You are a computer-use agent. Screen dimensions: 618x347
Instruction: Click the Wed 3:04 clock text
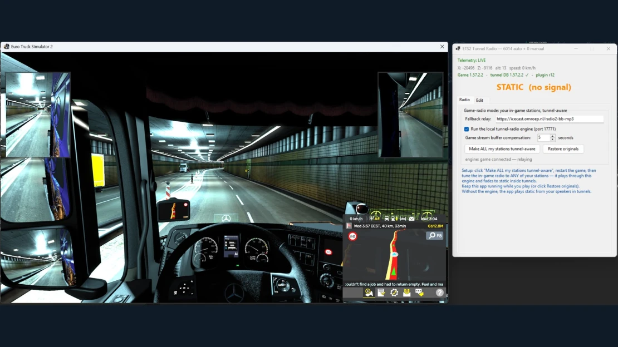click(429, 219)
